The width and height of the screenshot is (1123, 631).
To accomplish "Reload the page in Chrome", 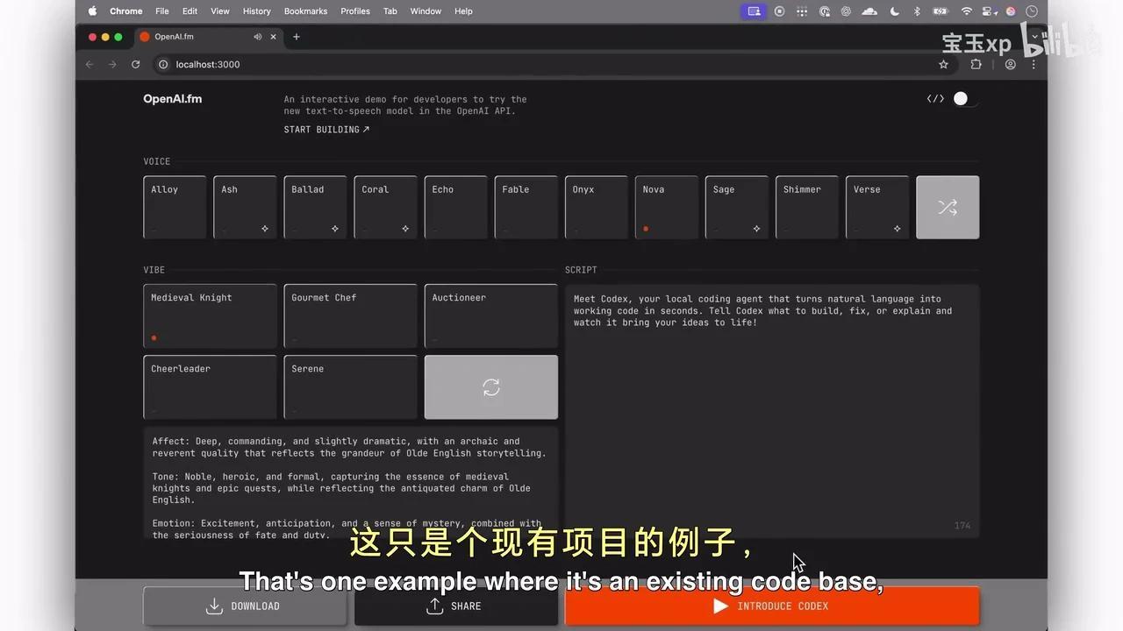I will 135,64.
